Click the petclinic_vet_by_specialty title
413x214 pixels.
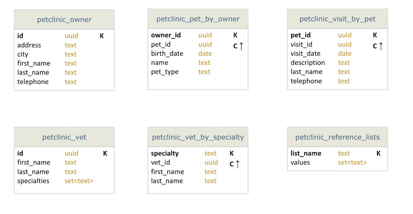(x=198, y=137)
